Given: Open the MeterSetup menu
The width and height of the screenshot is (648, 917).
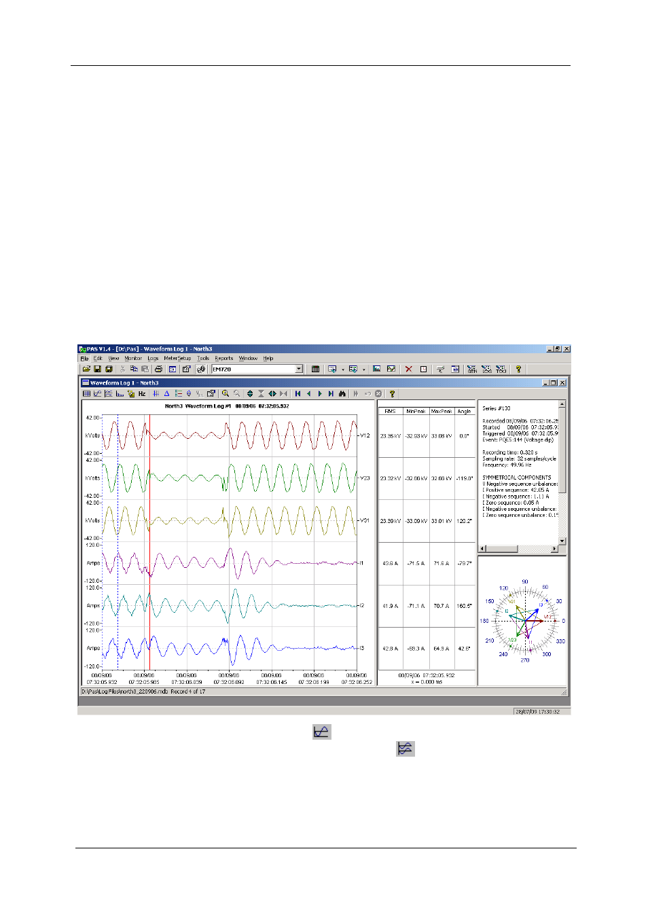Looking at the screenshot, I should (x=177, y=358).
